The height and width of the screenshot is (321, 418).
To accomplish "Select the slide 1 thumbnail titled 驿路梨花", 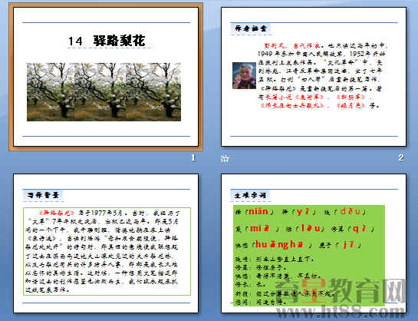I will coord(106,77).
